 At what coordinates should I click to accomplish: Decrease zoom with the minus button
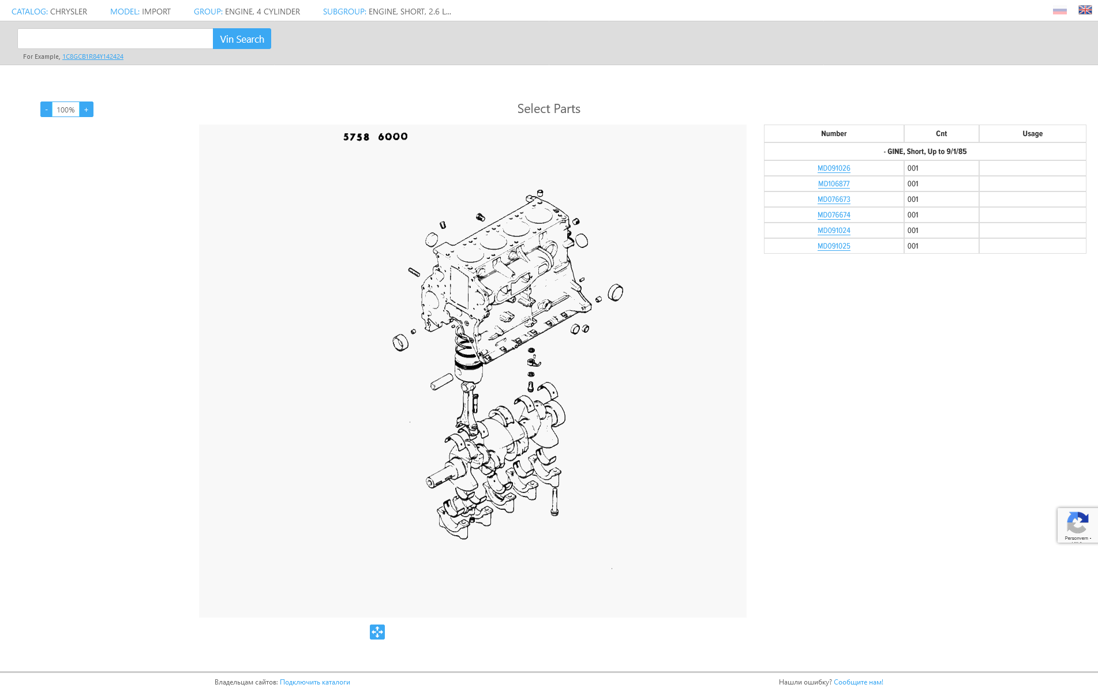[46, 110]
